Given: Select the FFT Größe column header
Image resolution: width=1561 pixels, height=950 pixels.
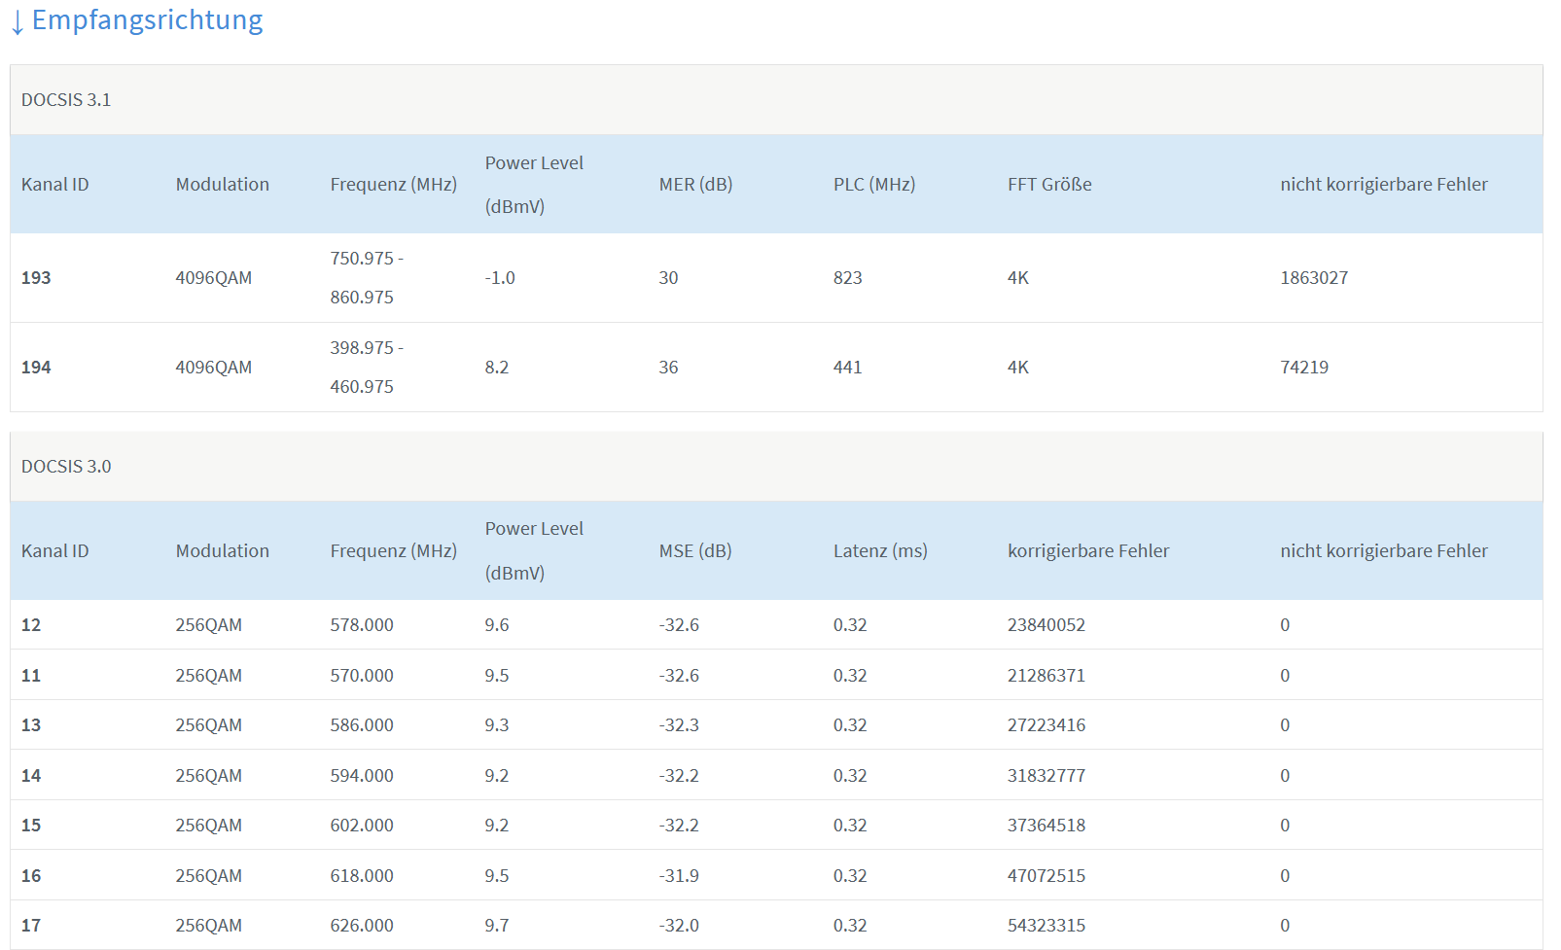Looking at the screenshot, I should tap(1049, 185).
